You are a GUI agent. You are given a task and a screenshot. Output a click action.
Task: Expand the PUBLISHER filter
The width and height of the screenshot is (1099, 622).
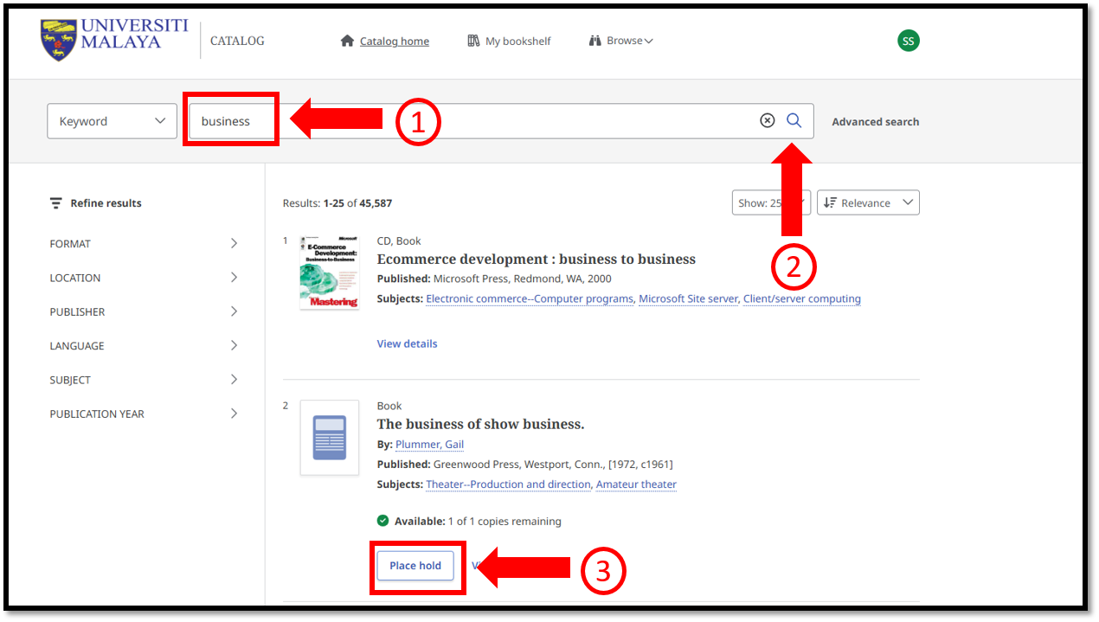(144, 311)
